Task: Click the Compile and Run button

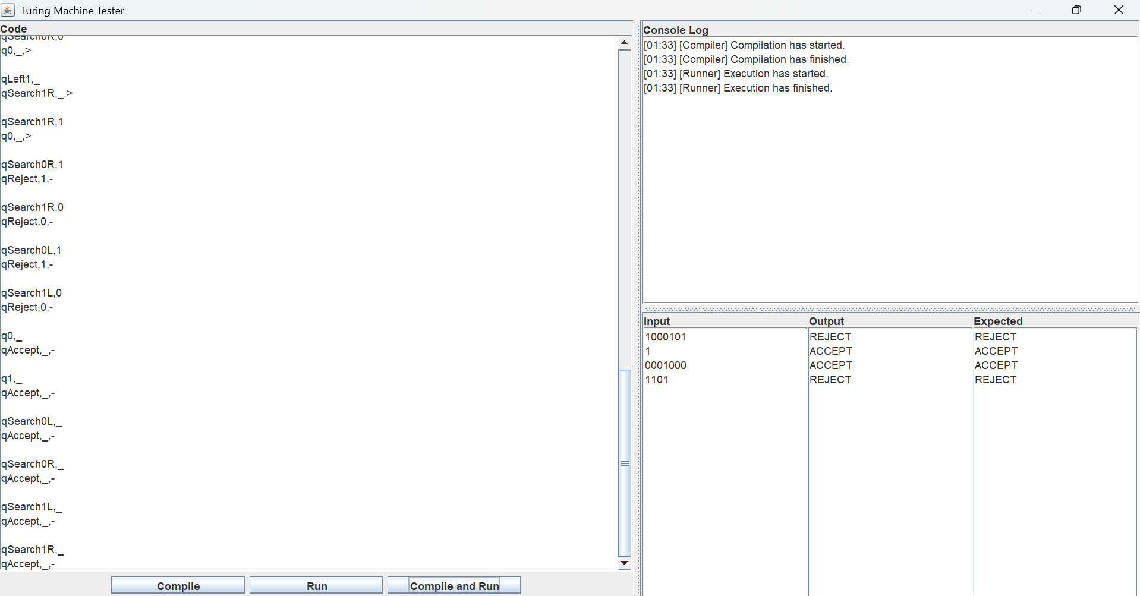Action: point(454,586)
